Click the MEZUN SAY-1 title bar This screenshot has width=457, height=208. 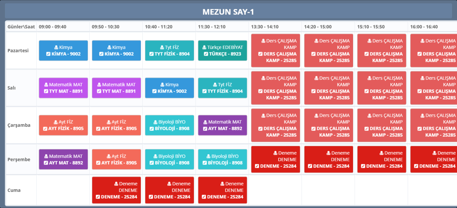point(228,12)
